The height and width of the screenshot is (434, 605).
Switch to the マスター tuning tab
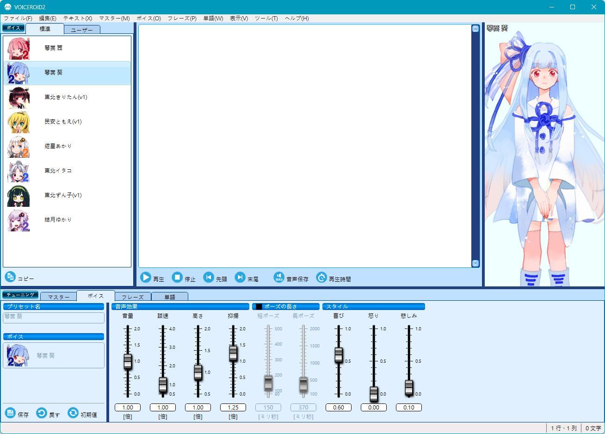point(58,296)
